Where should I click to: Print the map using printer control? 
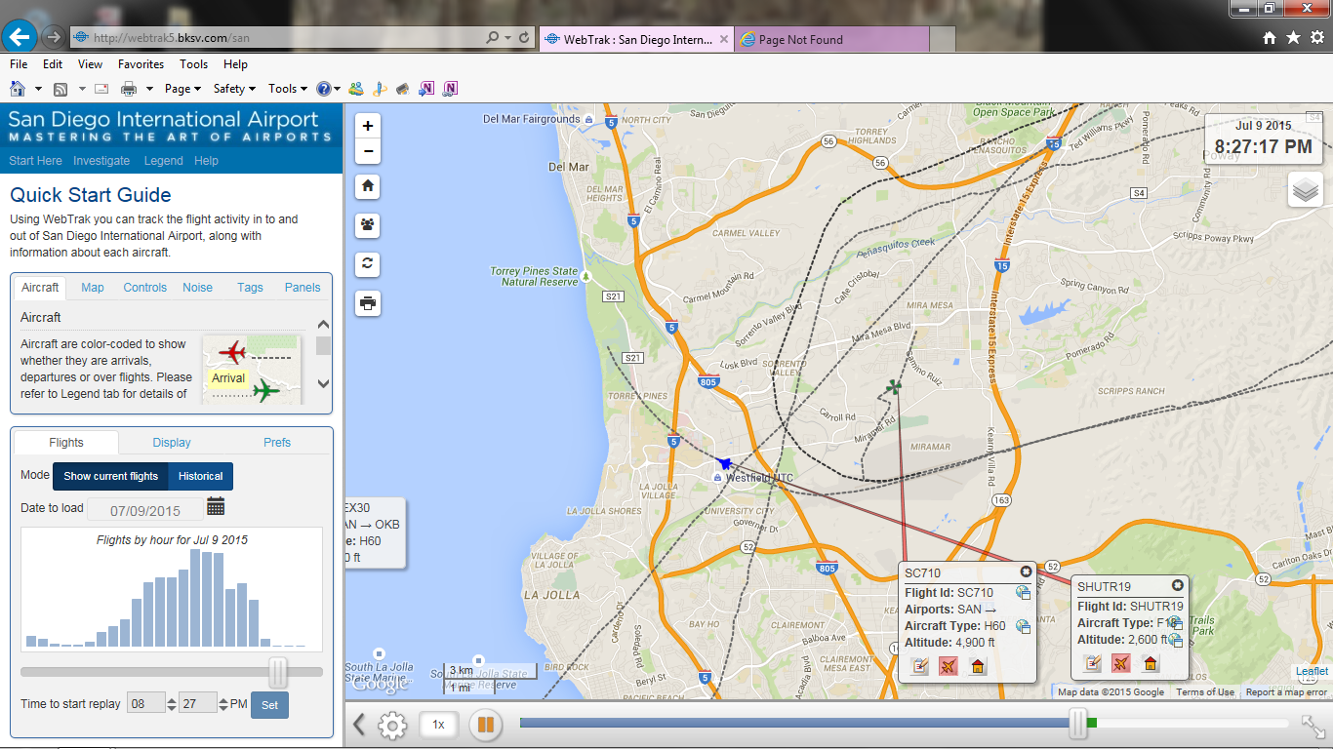pos(368,303)
